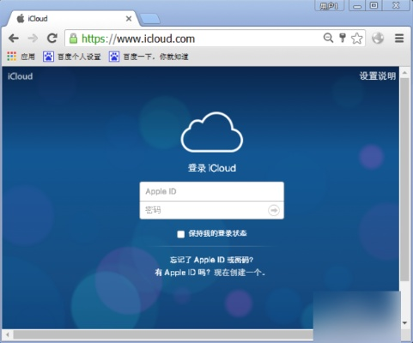Image resolution: width=413 pixels, height=343 pixels.
Task: Click the forward navigation arrow
Action: point(33,38)
